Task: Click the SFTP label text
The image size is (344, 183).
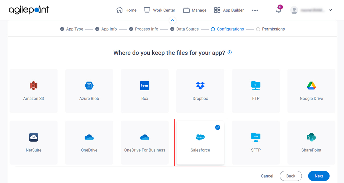Action: pyautogui.click(x=256, y=150)
